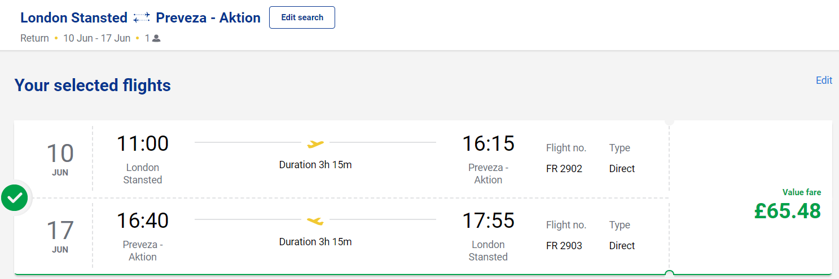
Task: Click the passenger person icon
Action: point(156,39)
